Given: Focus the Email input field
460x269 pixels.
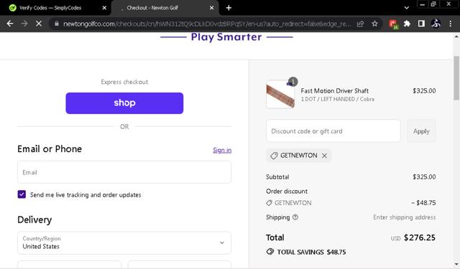Looking at the screenshot, I should [x=124, y=172].
